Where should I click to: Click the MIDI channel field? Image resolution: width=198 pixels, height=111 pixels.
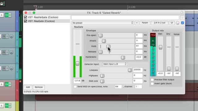(138, 87)
